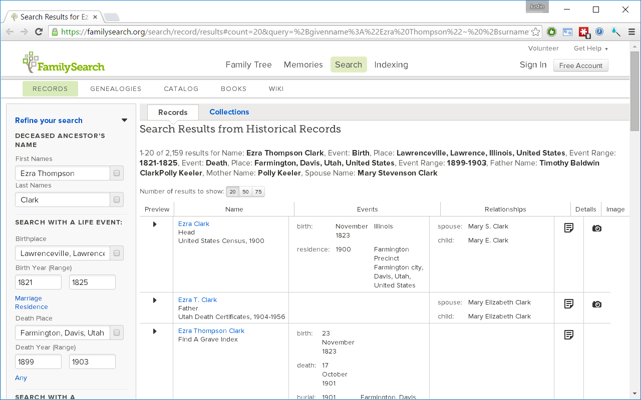Image resolution: width=641 pixels, height=400 pixels.
Task: View image for Ezra Clark 1900 census
Action: tap(597, 228)
